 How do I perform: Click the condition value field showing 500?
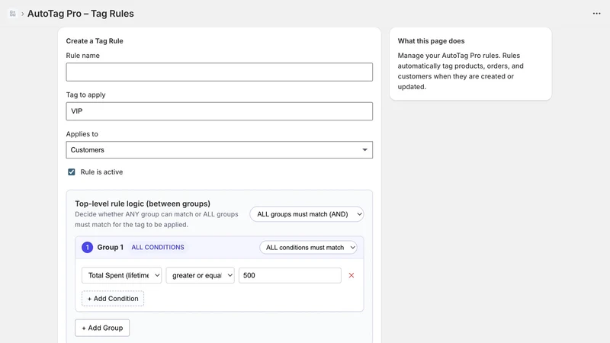pos(290,275)
